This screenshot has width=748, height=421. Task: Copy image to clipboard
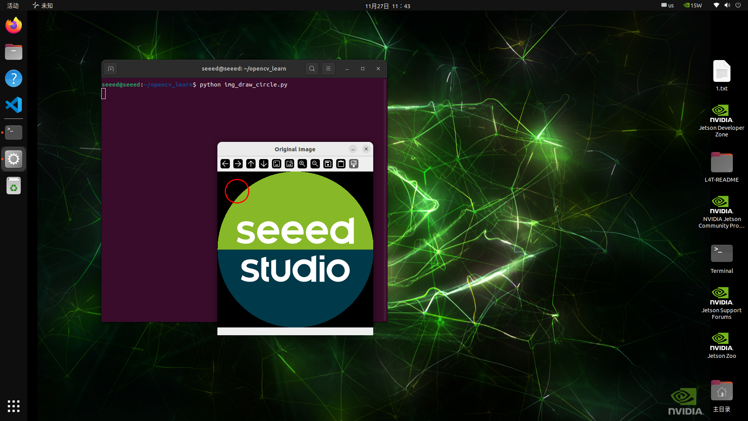tap(341, 164)
